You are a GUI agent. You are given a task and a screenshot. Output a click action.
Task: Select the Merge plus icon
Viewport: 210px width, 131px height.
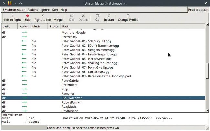(58, 16)
